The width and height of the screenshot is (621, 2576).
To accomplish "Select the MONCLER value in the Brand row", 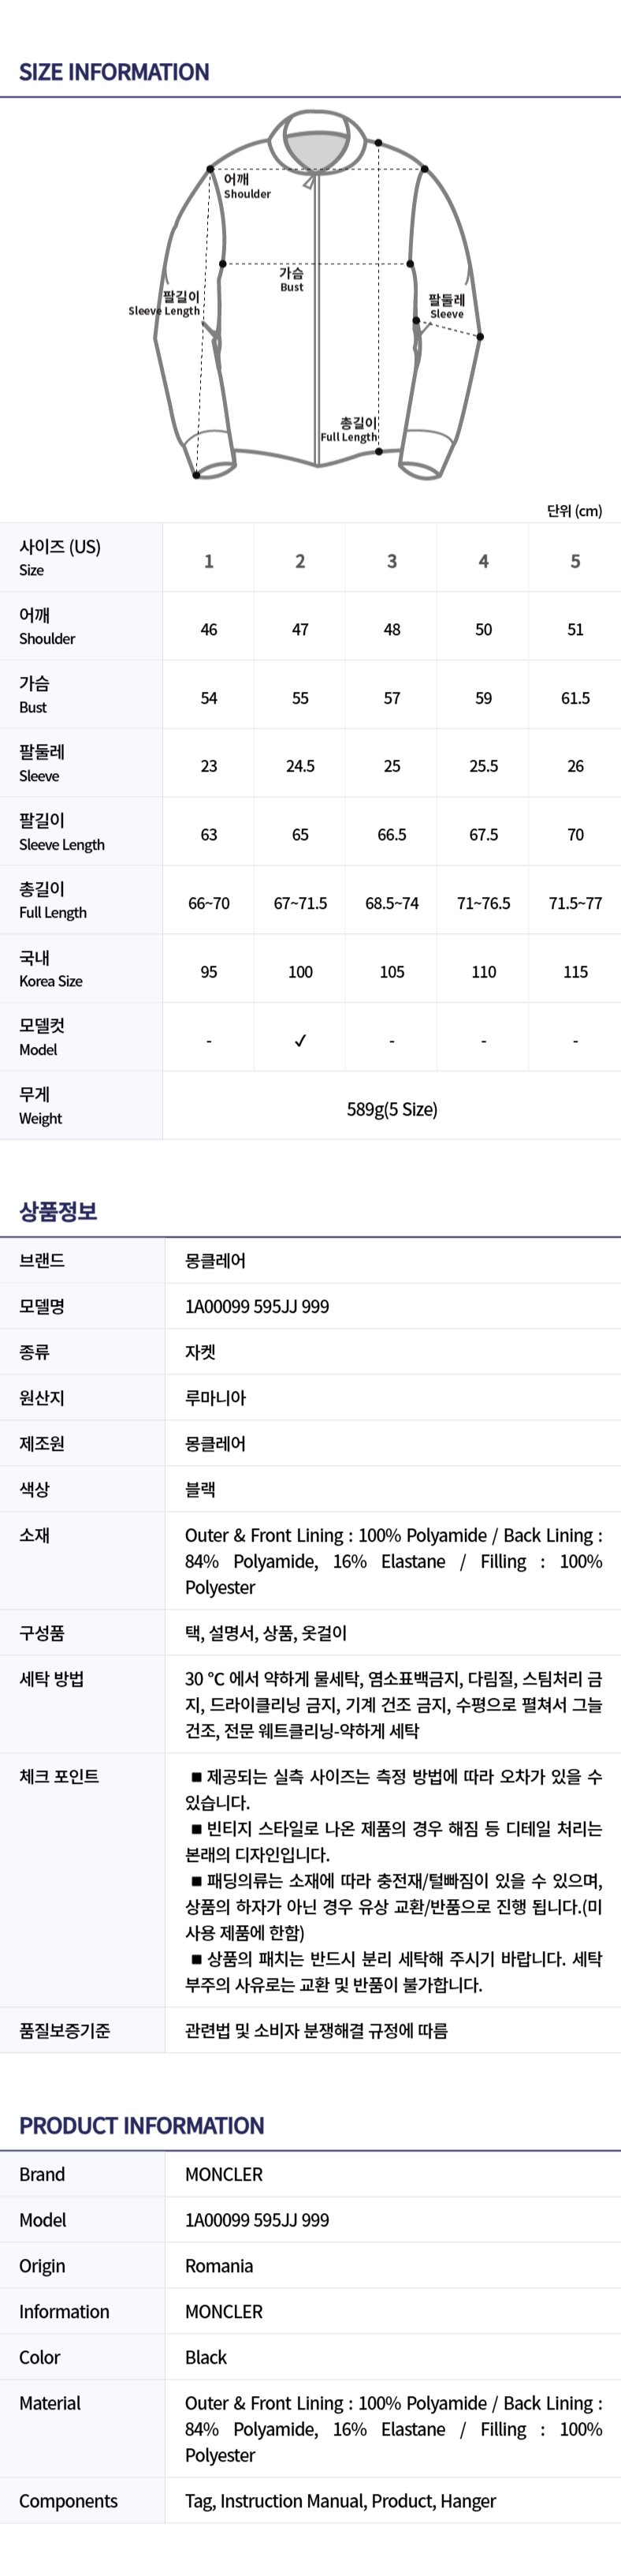I will click(224, 2174).
